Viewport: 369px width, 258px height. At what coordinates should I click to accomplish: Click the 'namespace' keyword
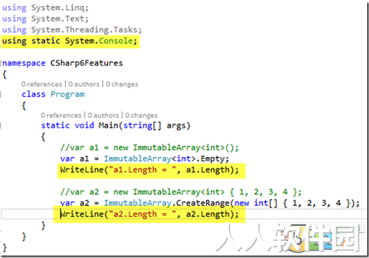(x=24, y=63)
